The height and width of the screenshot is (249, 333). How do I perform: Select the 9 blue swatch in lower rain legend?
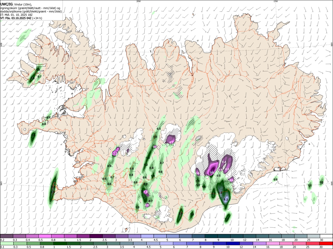pos(220,243)
